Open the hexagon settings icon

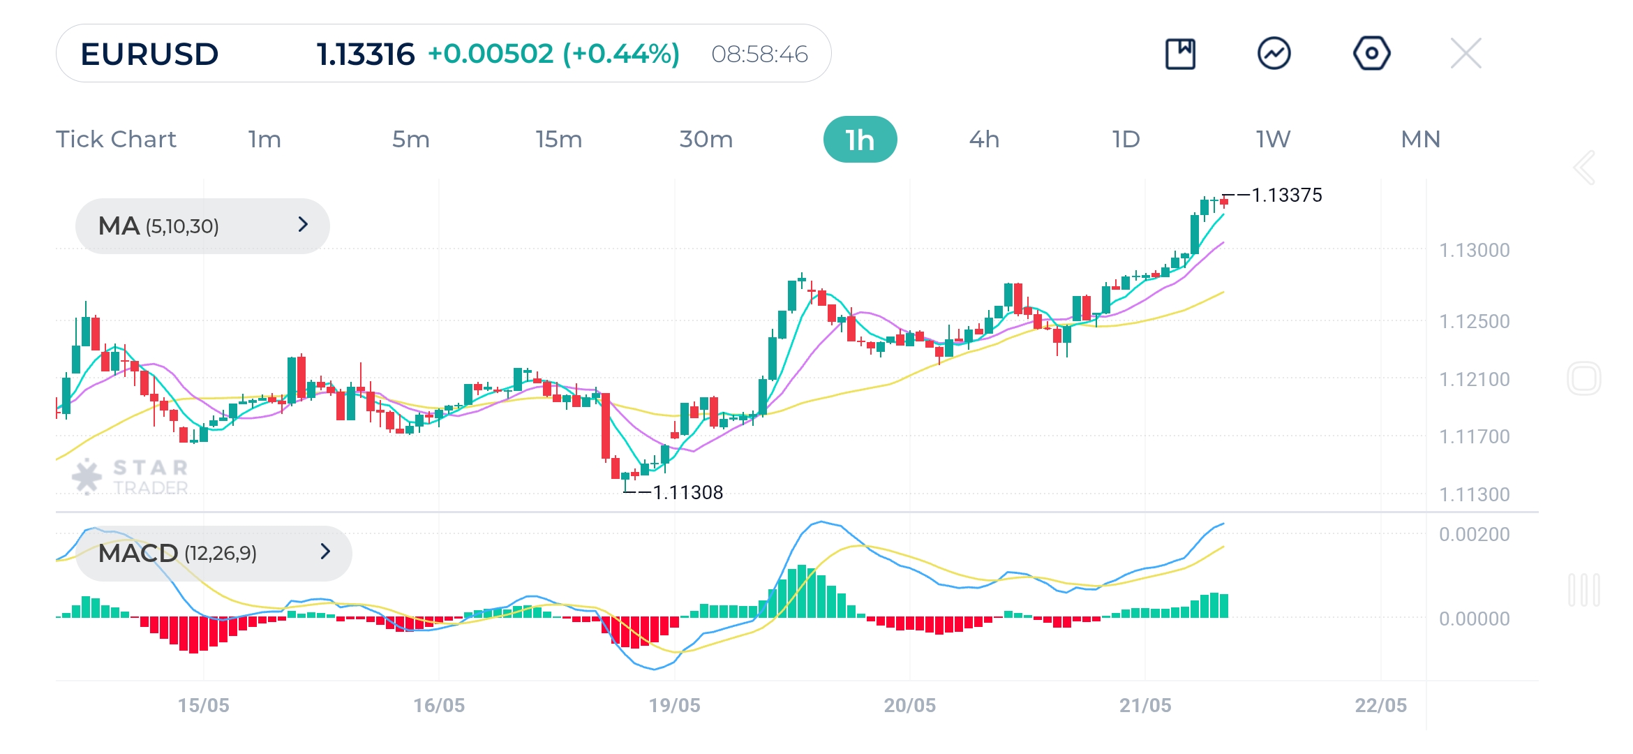click(x=1371, y=54)
